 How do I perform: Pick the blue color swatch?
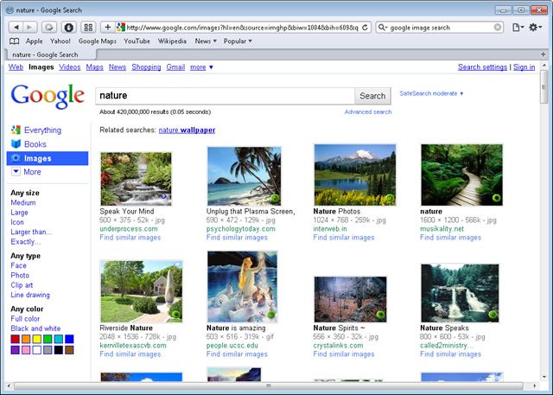click(69, 340)
